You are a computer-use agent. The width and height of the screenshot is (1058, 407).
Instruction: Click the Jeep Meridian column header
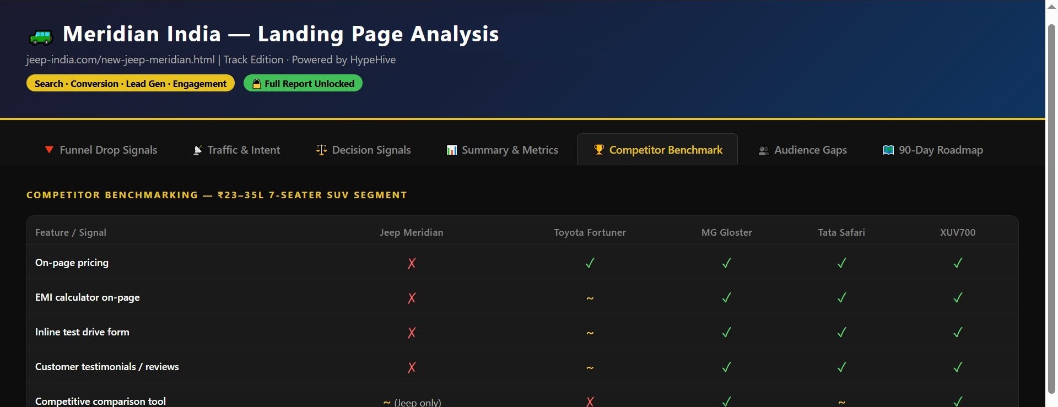click(x=412, y=232)
